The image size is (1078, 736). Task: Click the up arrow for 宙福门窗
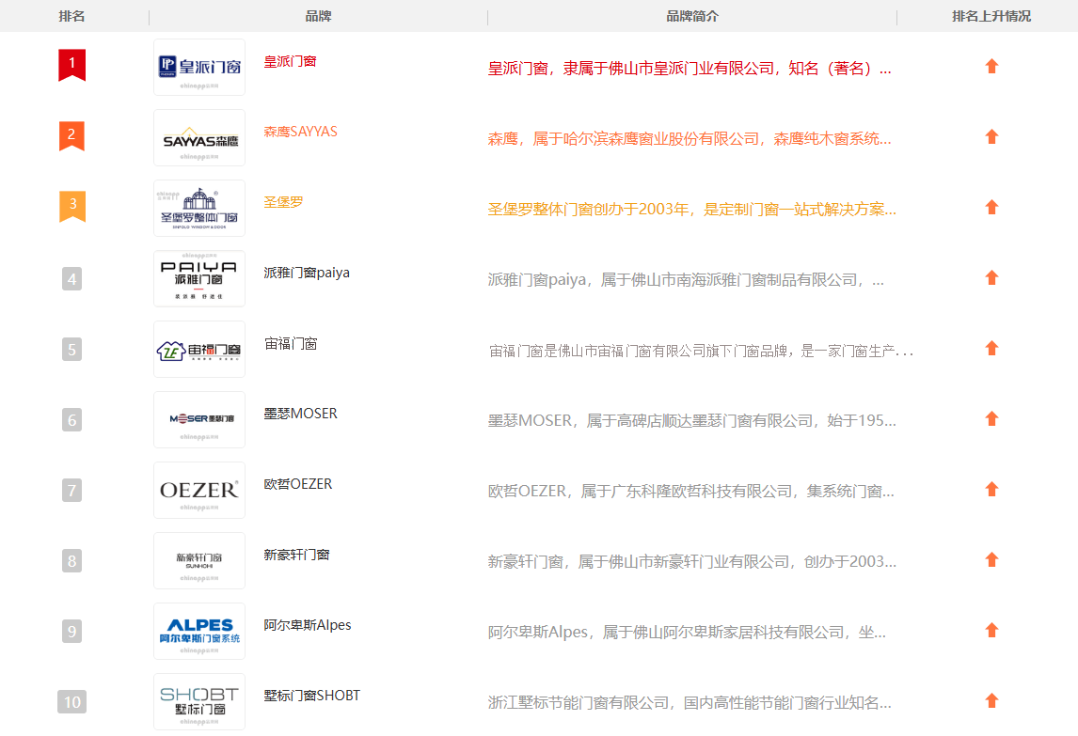pos(991,349)
